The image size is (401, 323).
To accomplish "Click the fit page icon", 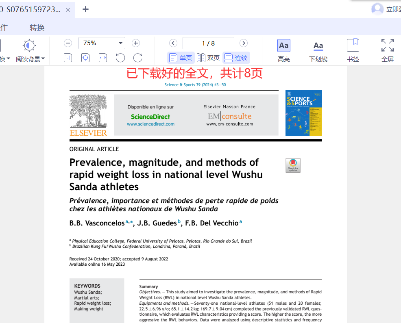I will pos(85,58).
